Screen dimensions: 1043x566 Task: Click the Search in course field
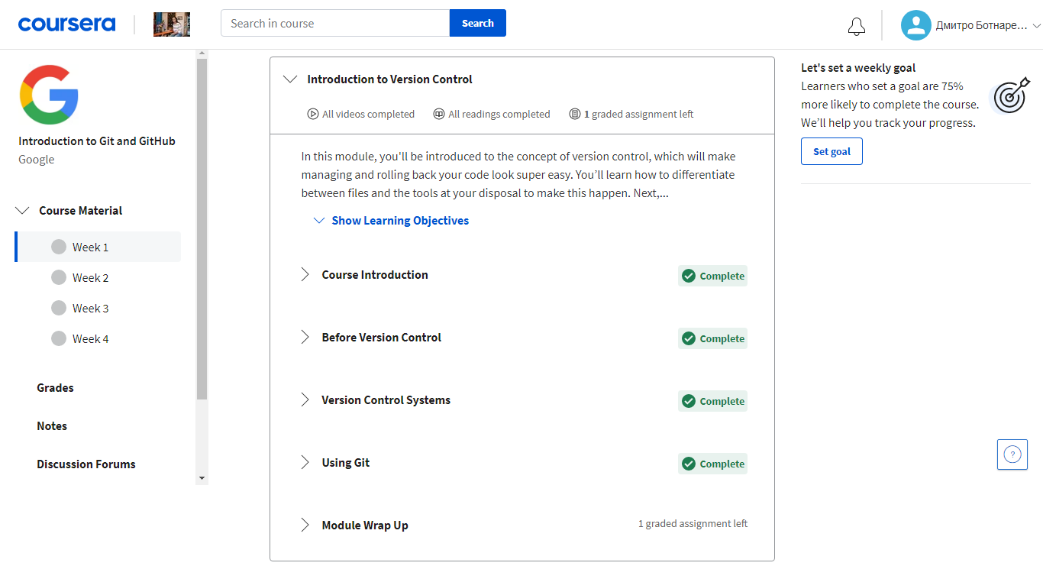[335, 23]
